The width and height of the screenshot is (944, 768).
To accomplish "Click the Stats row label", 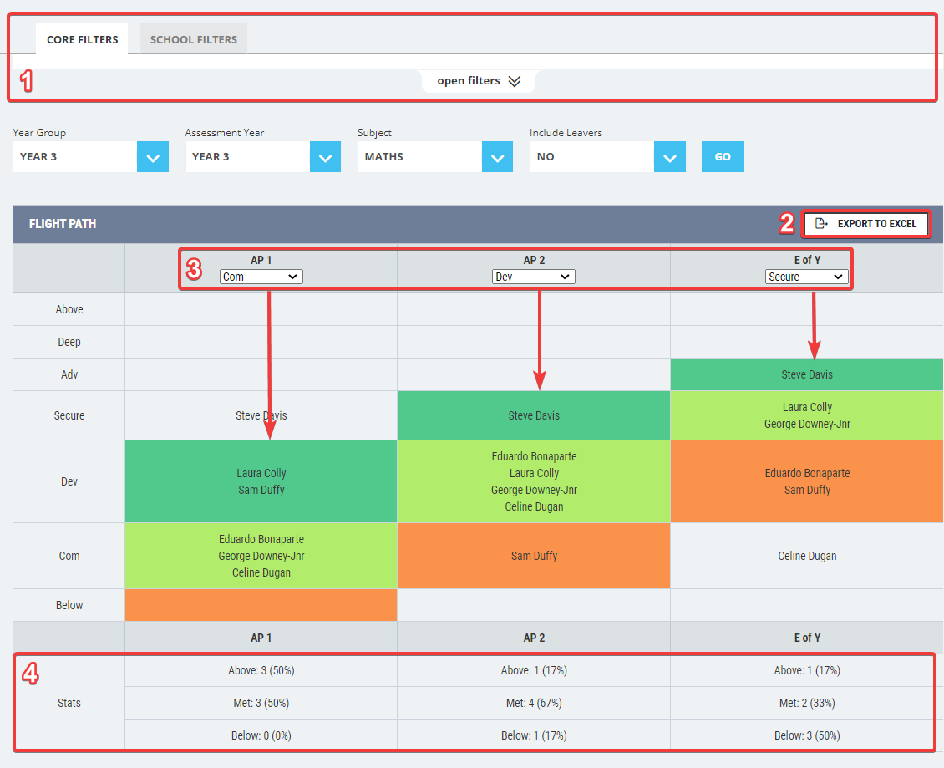I will [x=69, y=703].
